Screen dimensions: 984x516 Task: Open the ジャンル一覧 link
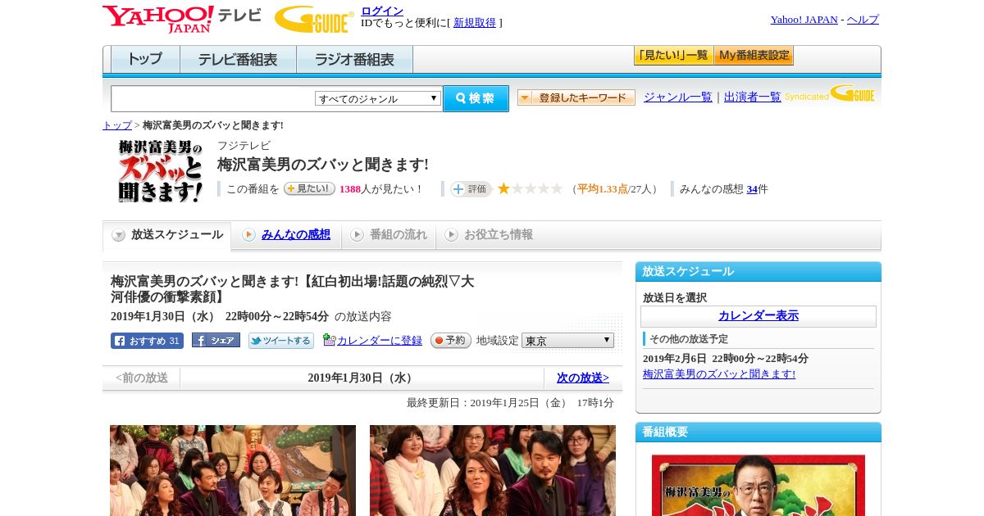coord(678,97)
